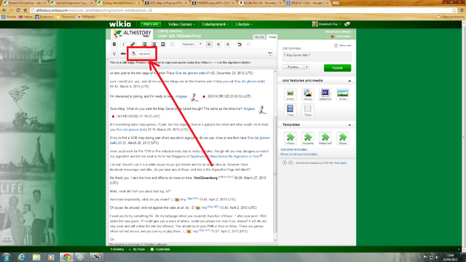Redo the last edit
This screenshot has width=466, height=262.
point(248,44)
